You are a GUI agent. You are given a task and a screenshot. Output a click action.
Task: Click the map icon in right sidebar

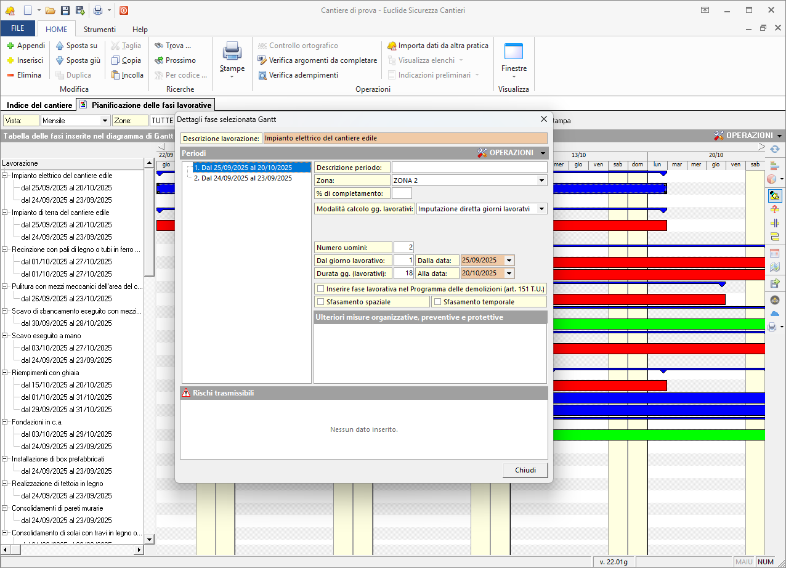coord(774,267)
